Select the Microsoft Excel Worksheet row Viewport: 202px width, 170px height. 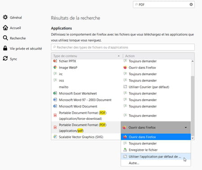tap(121, 93)
